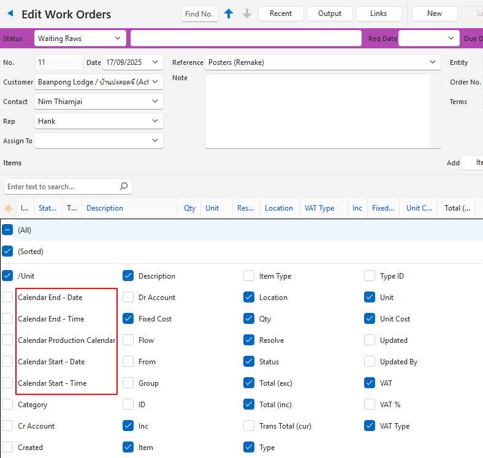Click the column chooser sun icon in grid header
Image resolution: width=483 pixels, height=458 pixels.
tap(8, 208)
